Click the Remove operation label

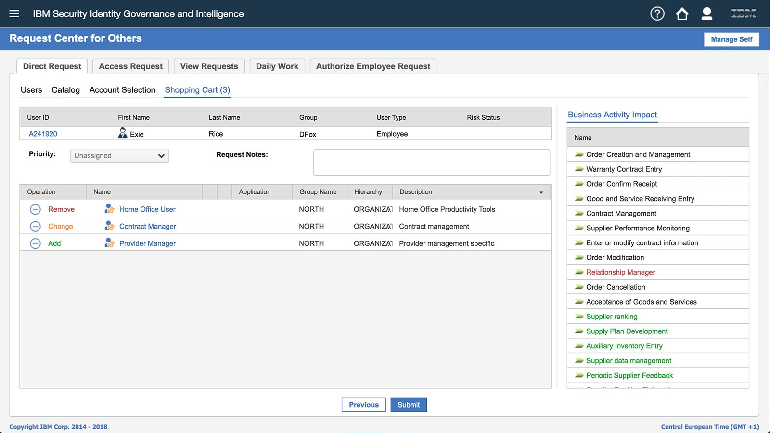pos(61,209)
